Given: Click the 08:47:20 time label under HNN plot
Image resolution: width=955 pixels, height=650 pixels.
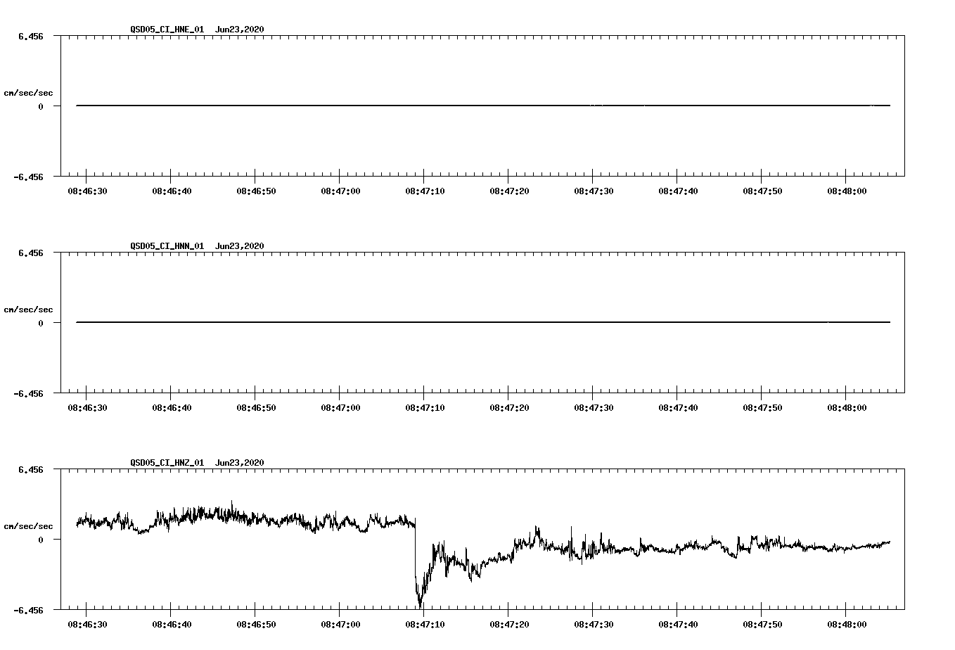Looking at the screenshot, I should (x=509, y=408).
